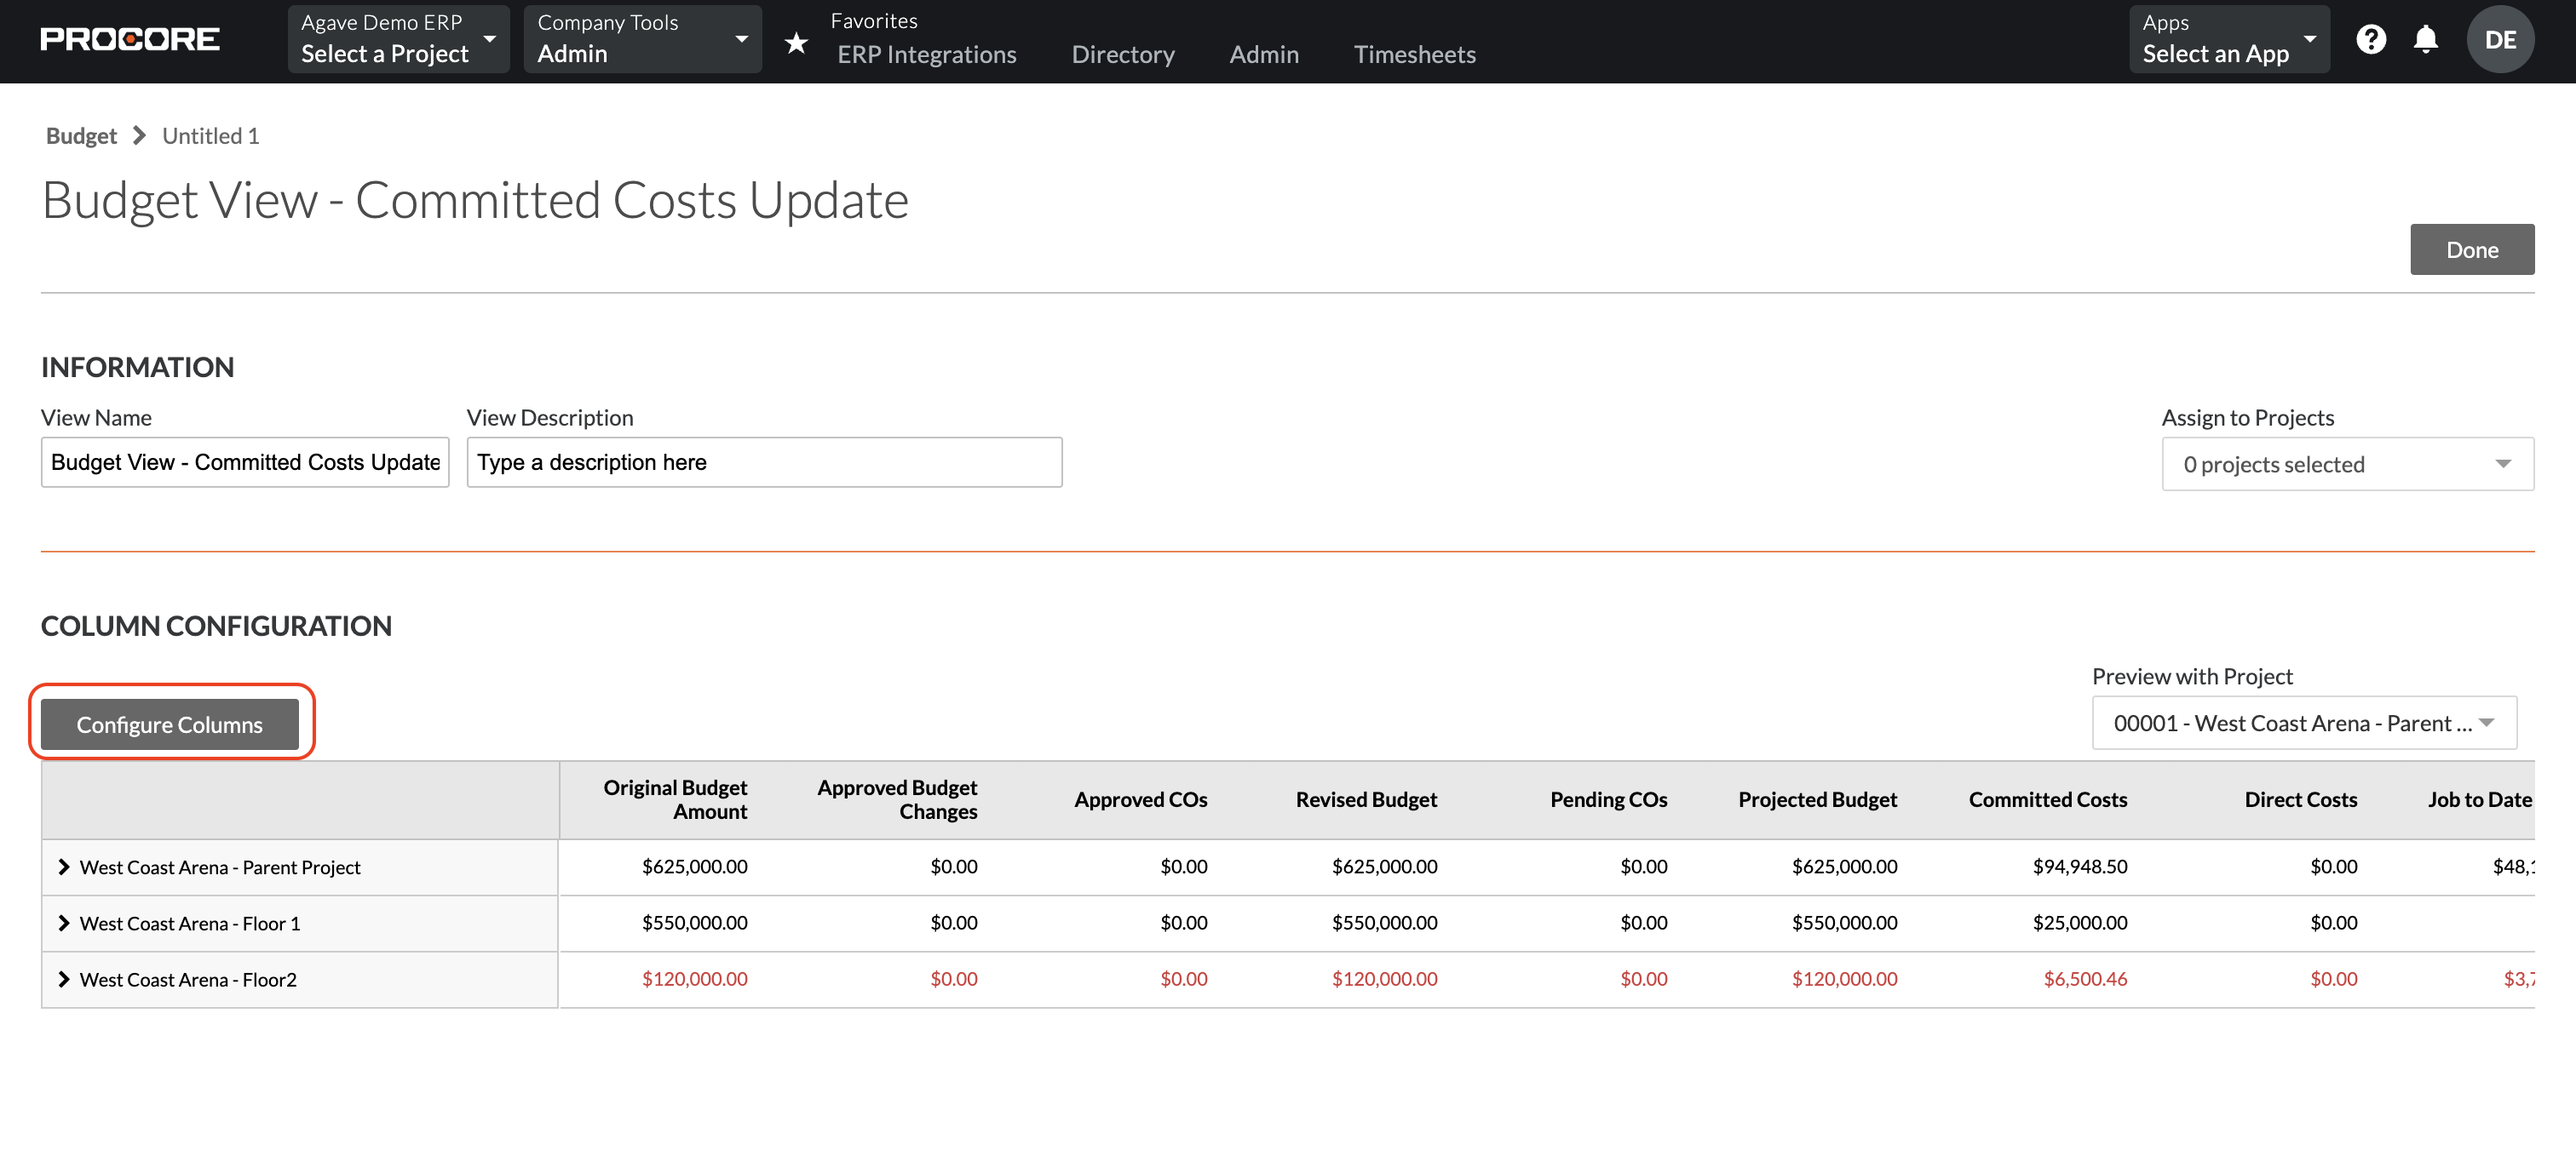
Task: Click the Job to Date column header
Action: pyautogui.click(x=2480, y=798)
